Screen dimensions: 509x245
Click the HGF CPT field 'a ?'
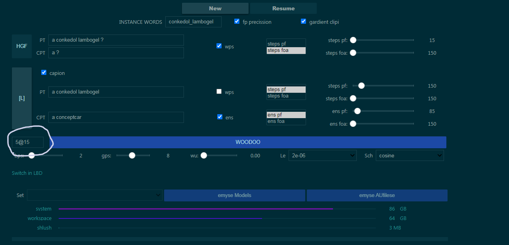[x=116, y=53]
